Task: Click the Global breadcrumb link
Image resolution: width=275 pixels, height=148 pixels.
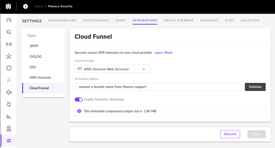Action: [39, 6]
